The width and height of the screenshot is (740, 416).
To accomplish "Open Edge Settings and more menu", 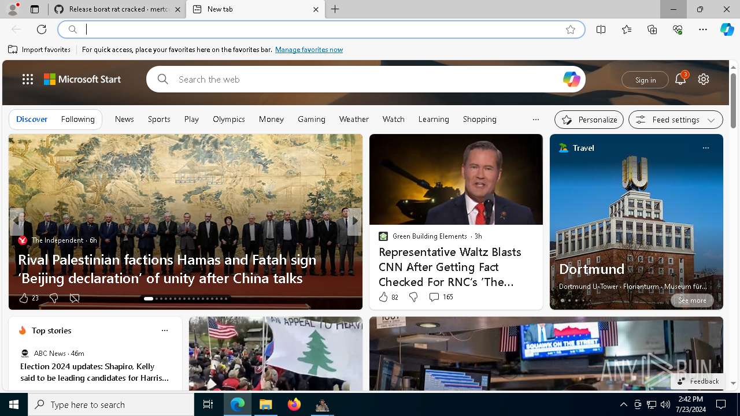I will pyautogui.click(x=703, y=29).
